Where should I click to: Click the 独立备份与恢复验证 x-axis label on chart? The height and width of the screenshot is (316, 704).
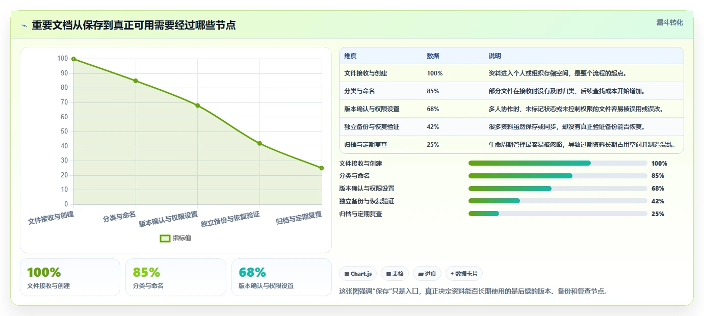point(230,220)
